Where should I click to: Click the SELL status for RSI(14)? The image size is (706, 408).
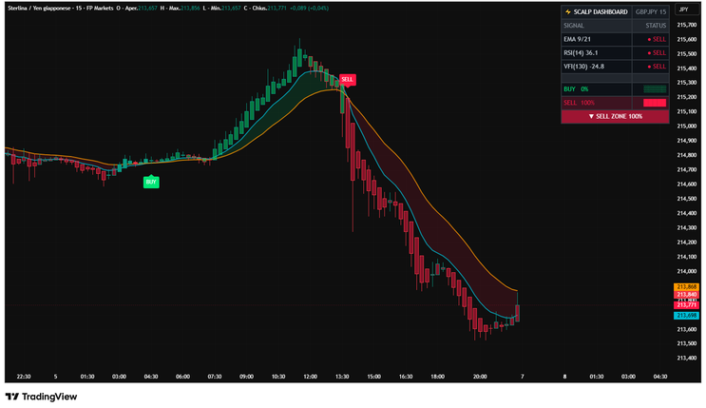click(657, 52)
